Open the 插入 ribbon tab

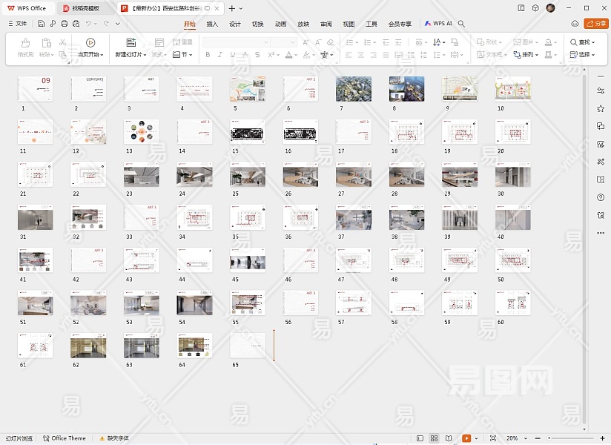tap(212, 24)
